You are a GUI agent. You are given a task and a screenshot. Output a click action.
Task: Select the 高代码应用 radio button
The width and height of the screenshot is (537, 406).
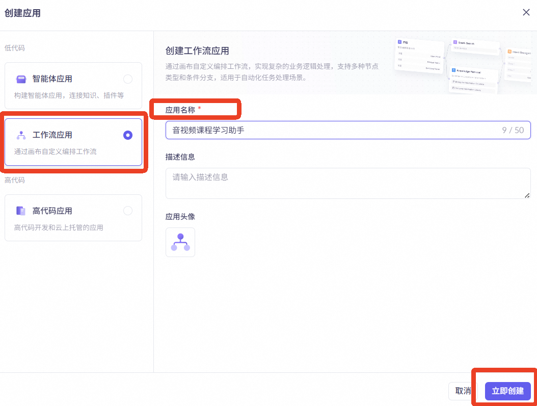pyautogui.click(x=128, y=211)
